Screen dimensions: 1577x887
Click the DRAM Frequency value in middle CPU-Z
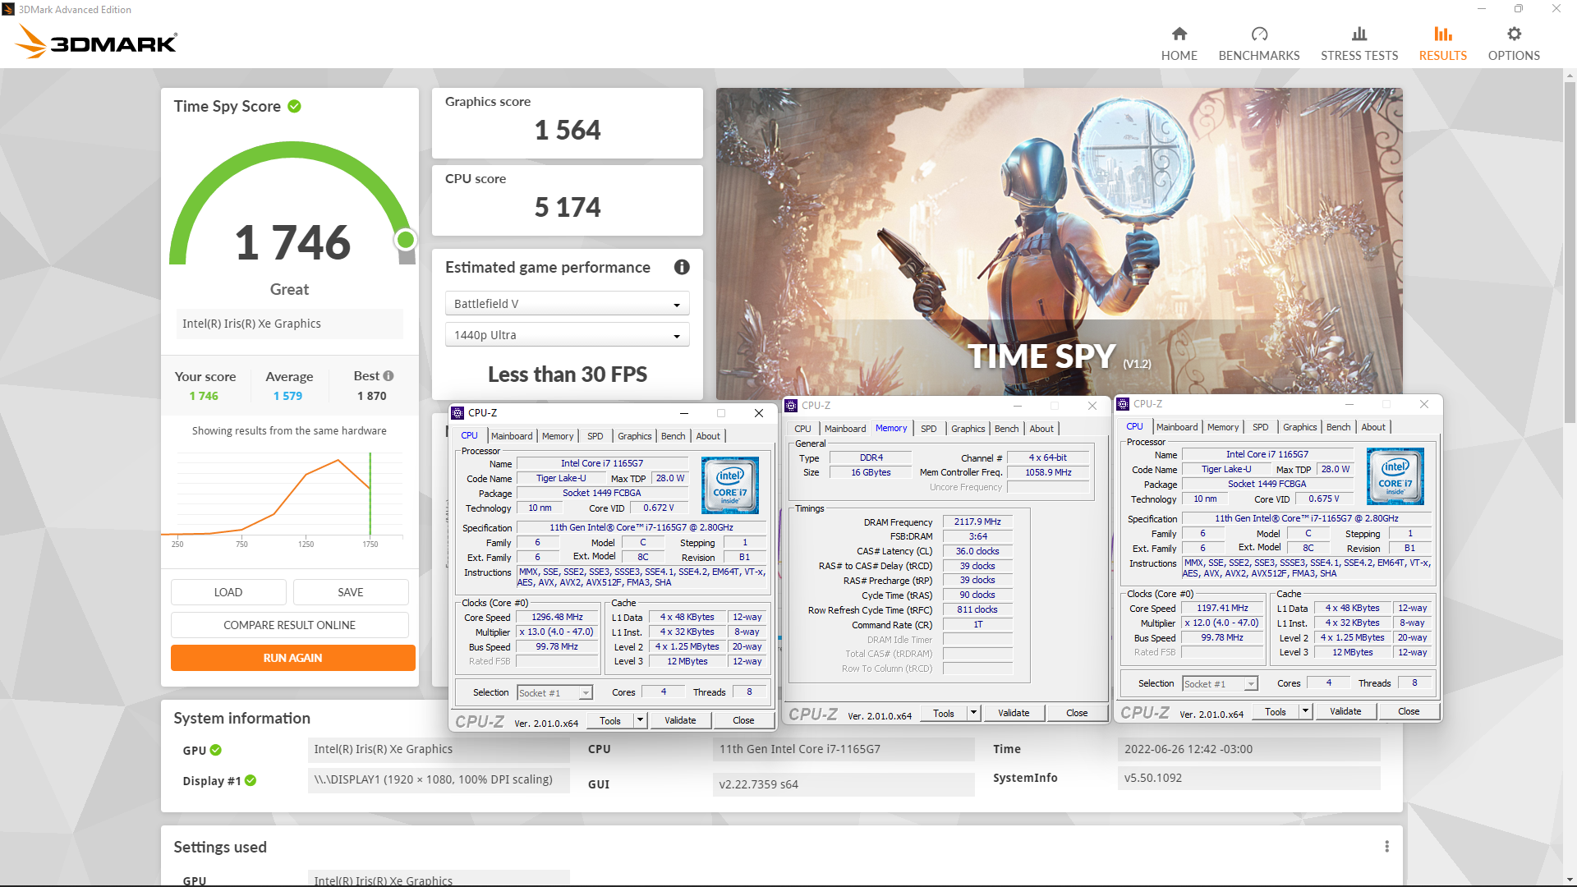click(977, 522)
